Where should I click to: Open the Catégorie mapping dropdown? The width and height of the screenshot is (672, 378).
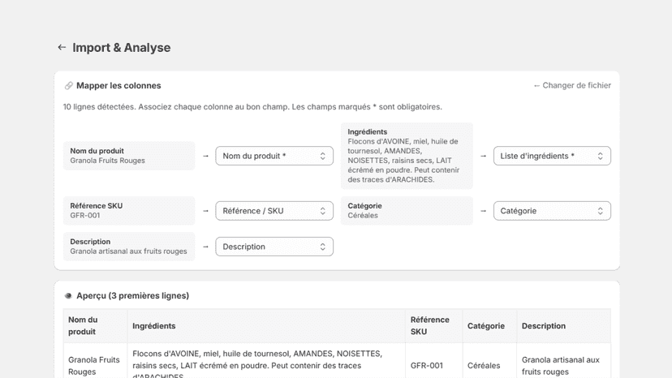coord(552,211)
